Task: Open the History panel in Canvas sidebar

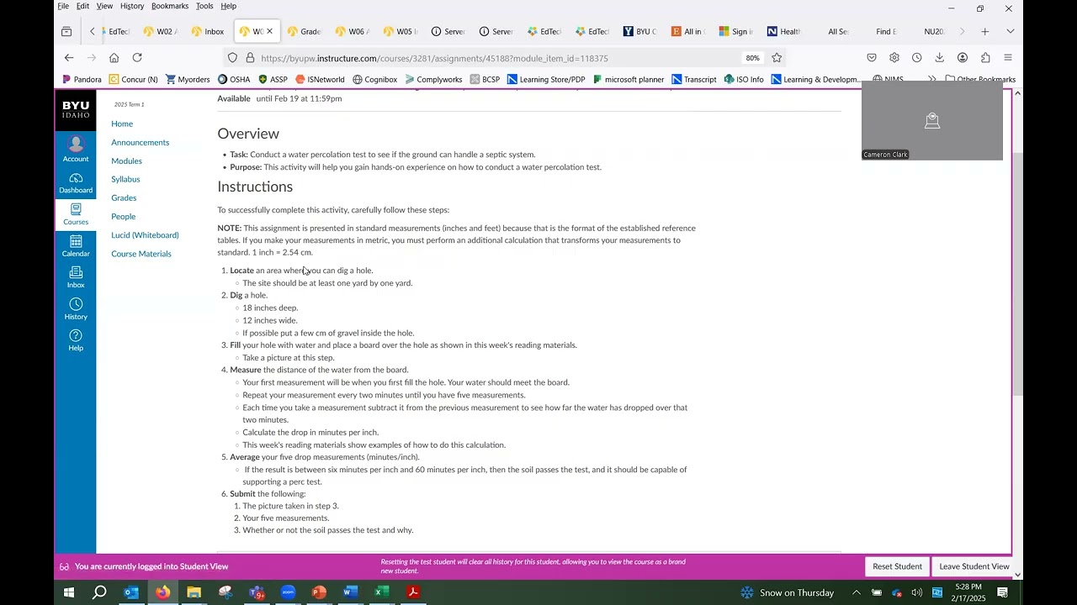Action: coord(76,308)
